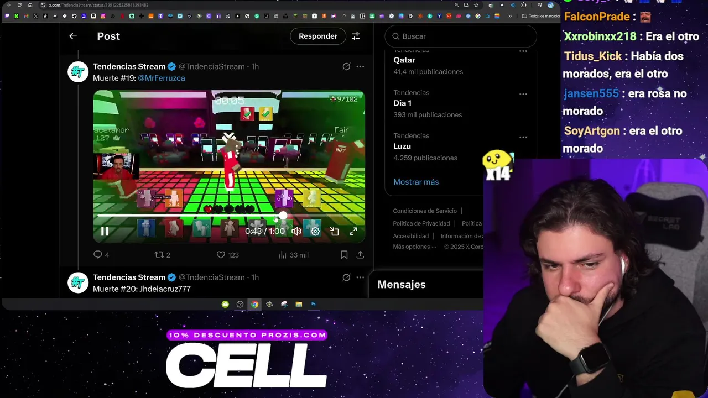The height and width of the screenshot is (398, 708).
Task: Bookmark the Muerte #19 post
Action: tap(344, 255)
